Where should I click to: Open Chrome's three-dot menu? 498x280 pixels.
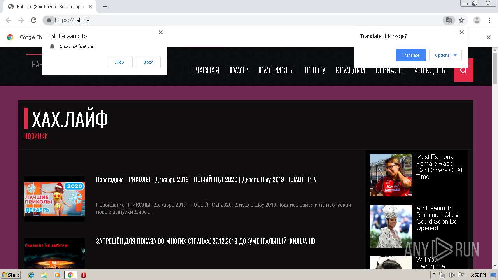[x=489, y=20]
